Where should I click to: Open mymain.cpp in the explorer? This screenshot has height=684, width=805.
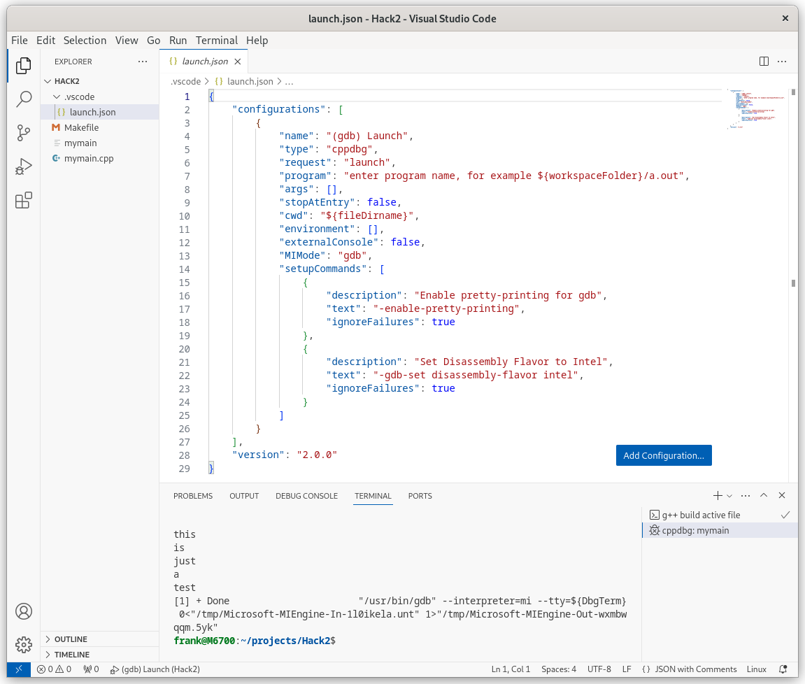click(99, 158)
